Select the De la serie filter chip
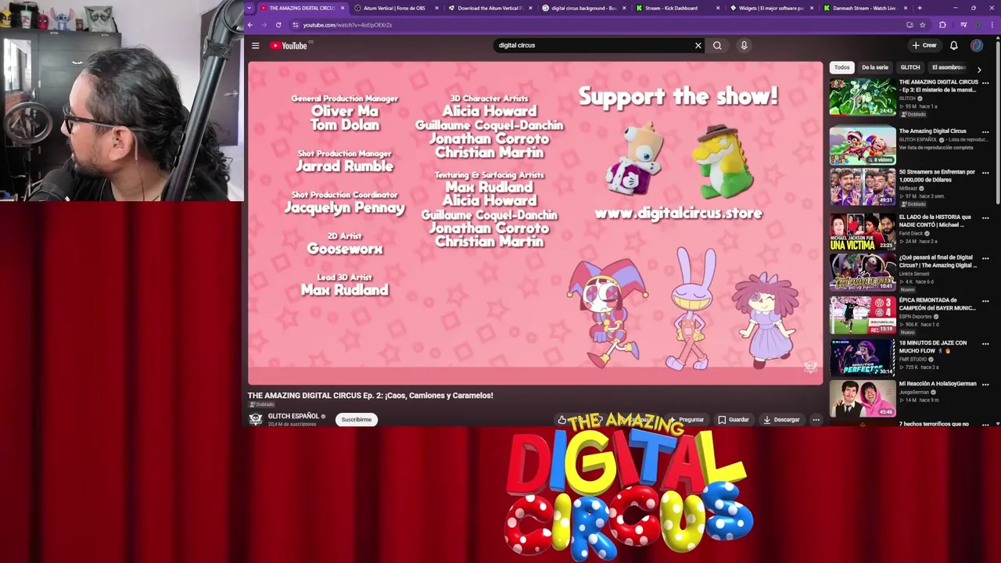The height and width of the screenshot is (563, 1001). (x=875, y=67)
